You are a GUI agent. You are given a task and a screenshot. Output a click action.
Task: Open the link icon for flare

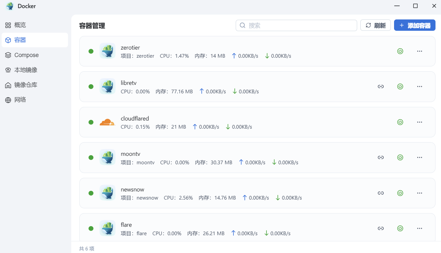click(381, 228)
